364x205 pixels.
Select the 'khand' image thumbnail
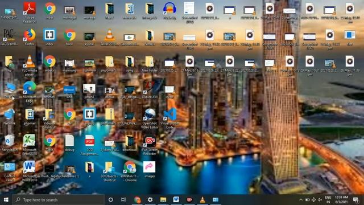(x=89, y=91)
